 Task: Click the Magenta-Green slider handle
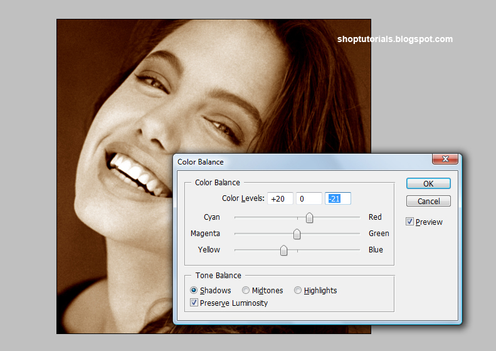[297, 234]
